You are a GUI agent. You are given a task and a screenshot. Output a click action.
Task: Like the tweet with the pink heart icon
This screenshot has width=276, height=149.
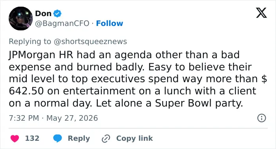tap(15, 138)
